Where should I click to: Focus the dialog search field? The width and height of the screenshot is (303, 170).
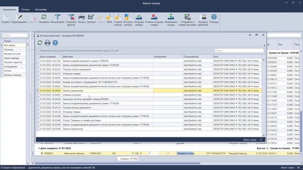[x=239, y=51]
